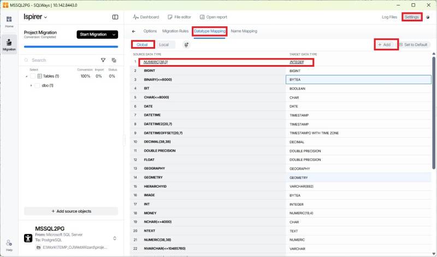
Task: Click Set to Default button
Action: click(x=414, y=45)
